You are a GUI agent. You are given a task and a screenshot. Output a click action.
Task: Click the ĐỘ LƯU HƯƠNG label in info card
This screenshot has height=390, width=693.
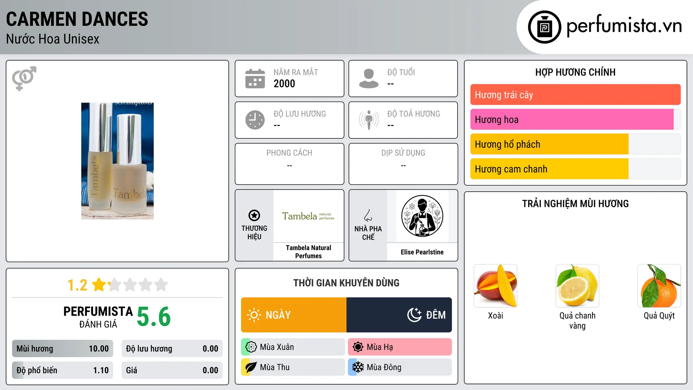300,114
